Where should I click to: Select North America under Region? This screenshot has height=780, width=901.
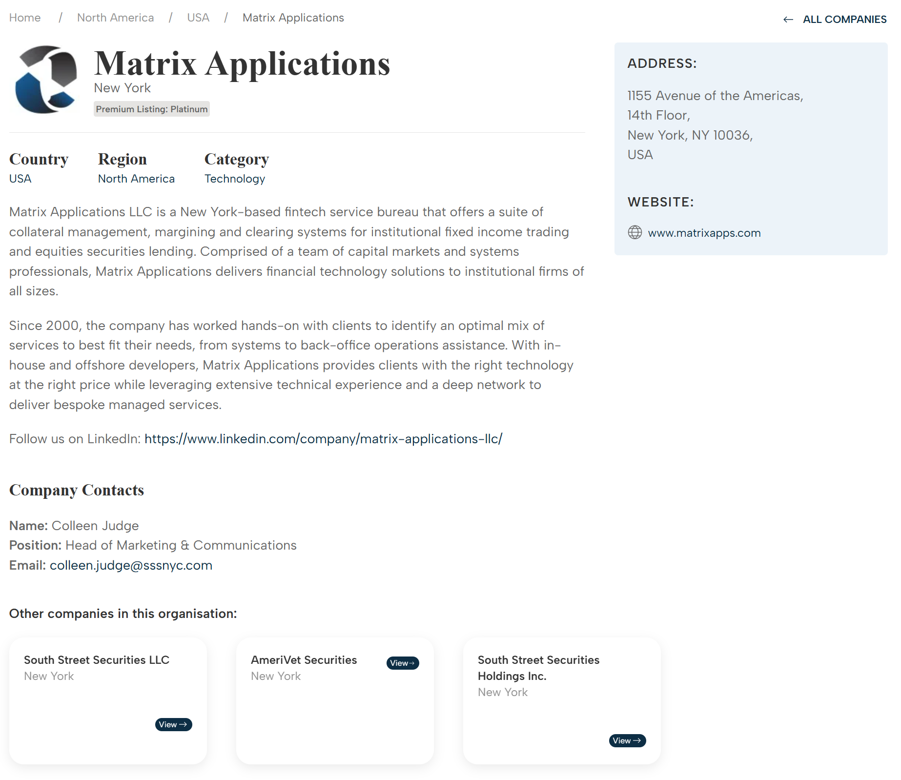(x=136, y=179)
